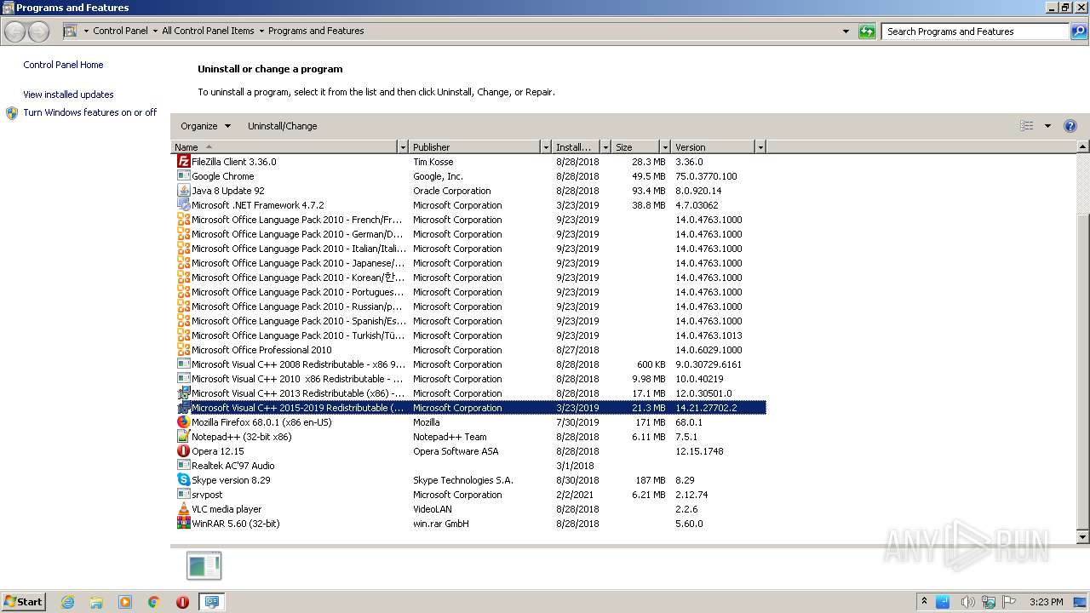This screenshot has width=1090, height=613.
Task: Click the Microsoft .NET Framework 4.7.2 icon
Action: pyautogui.click(x=183, y=205)
